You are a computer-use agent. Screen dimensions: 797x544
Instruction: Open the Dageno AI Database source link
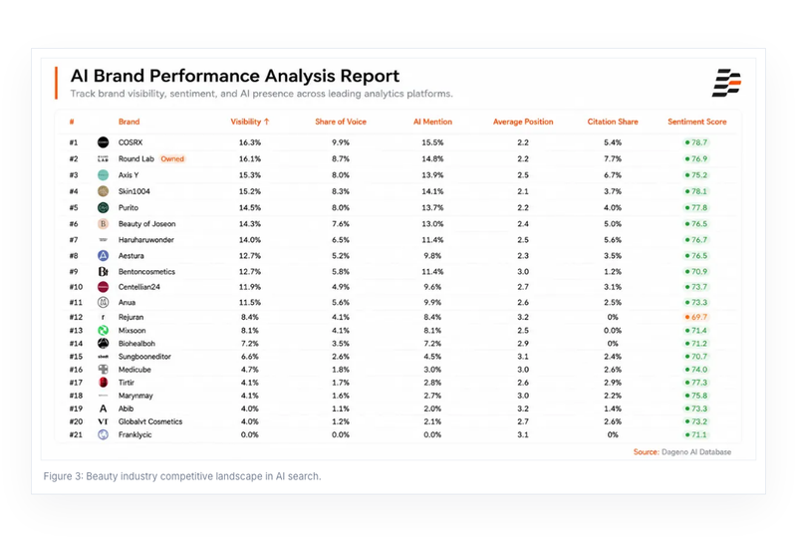[696, 452]
